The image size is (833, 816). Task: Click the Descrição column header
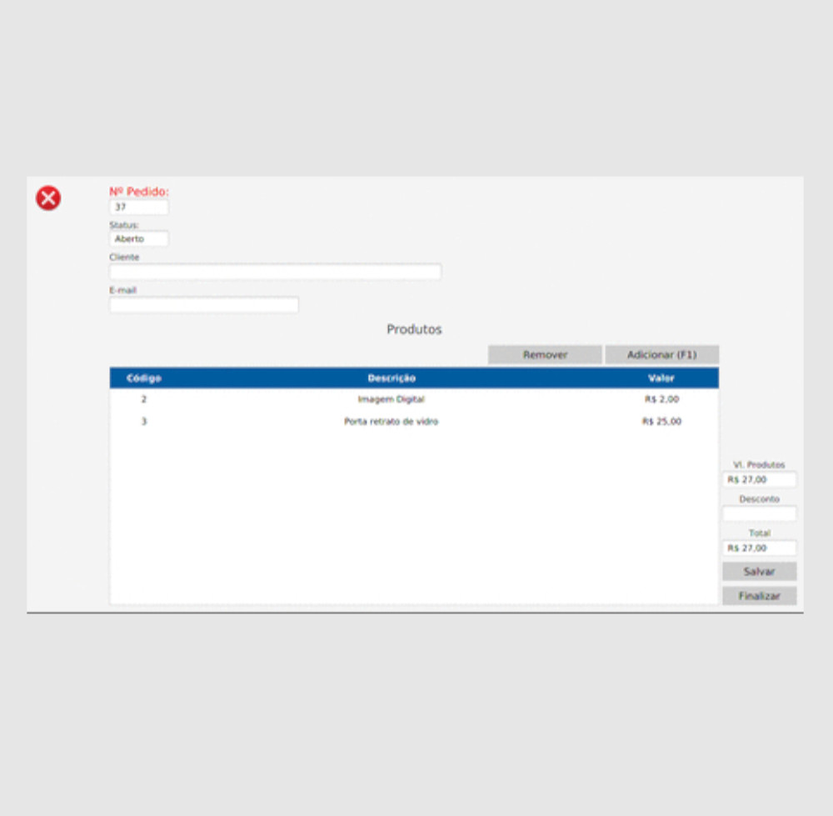tap(392, 378)
